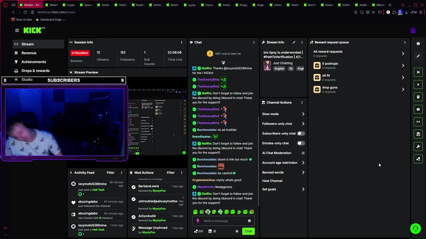The image size is (426, 239).
Task: Expand 5 pushups reward requests
Action: coord(359,65)
